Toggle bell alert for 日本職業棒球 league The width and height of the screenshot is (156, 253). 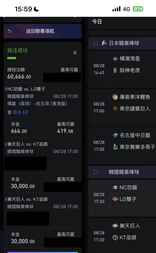(x=96, y=43)
